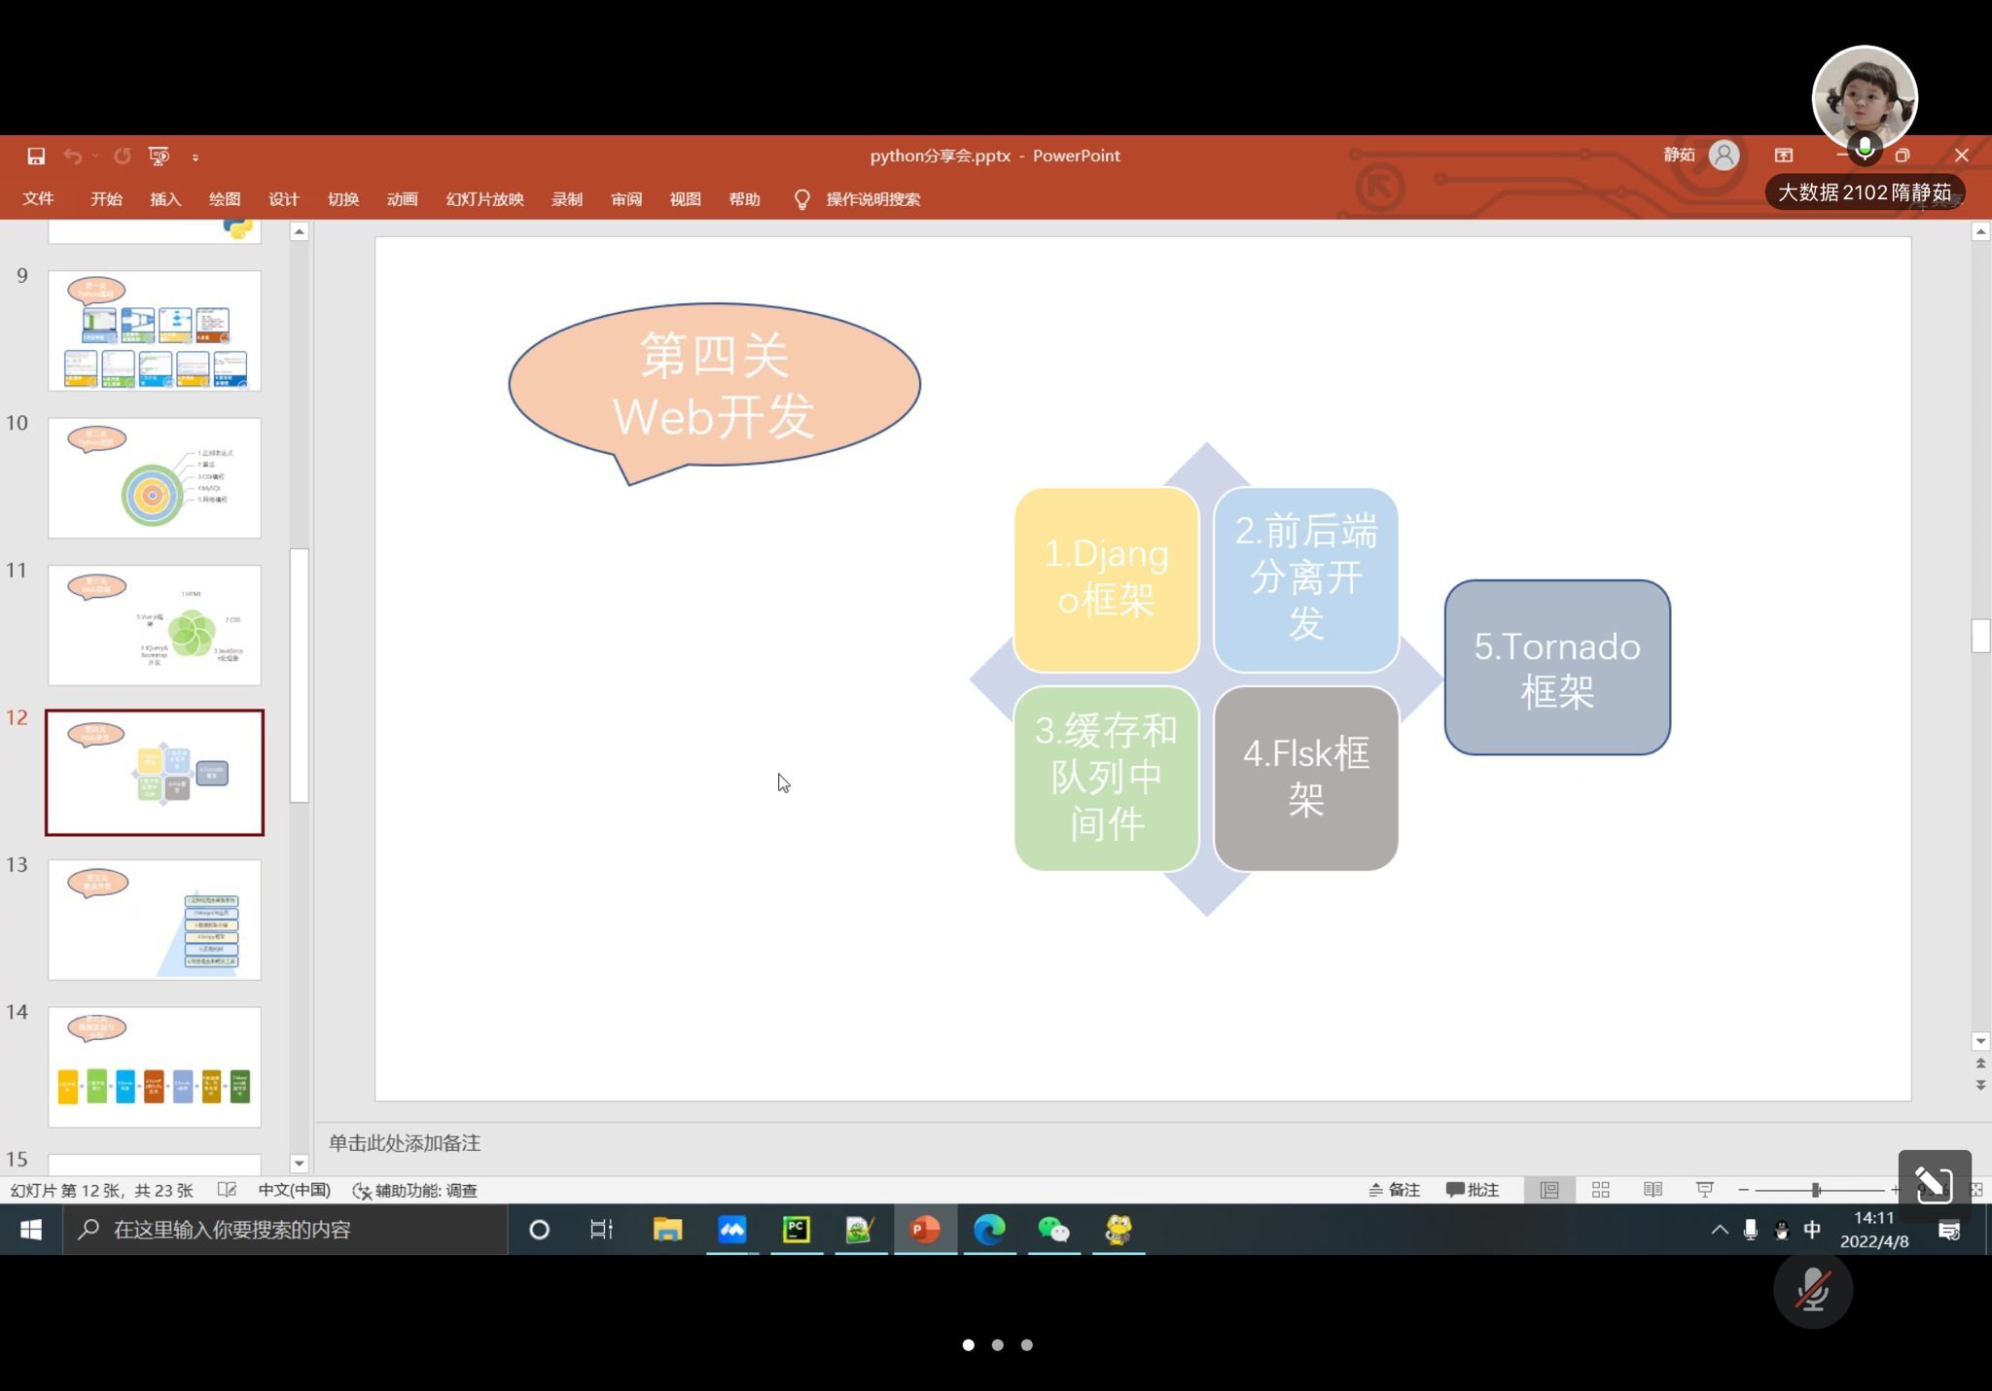Open the PyCharm icon in taskbar
Screen dimensions: 1992x1391
click(796, 1230)
